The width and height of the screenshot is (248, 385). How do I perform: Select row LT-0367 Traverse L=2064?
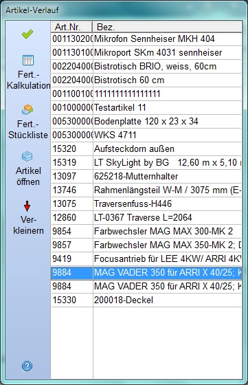146,217
